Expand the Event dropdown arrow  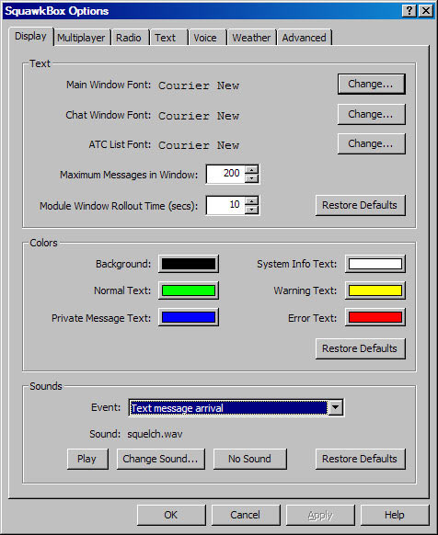point(336,407)
